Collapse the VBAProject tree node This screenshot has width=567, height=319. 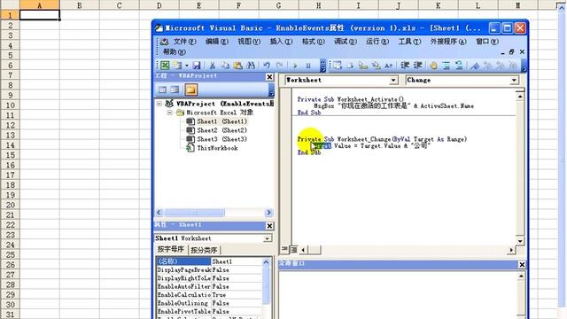[x=159, y=104]
